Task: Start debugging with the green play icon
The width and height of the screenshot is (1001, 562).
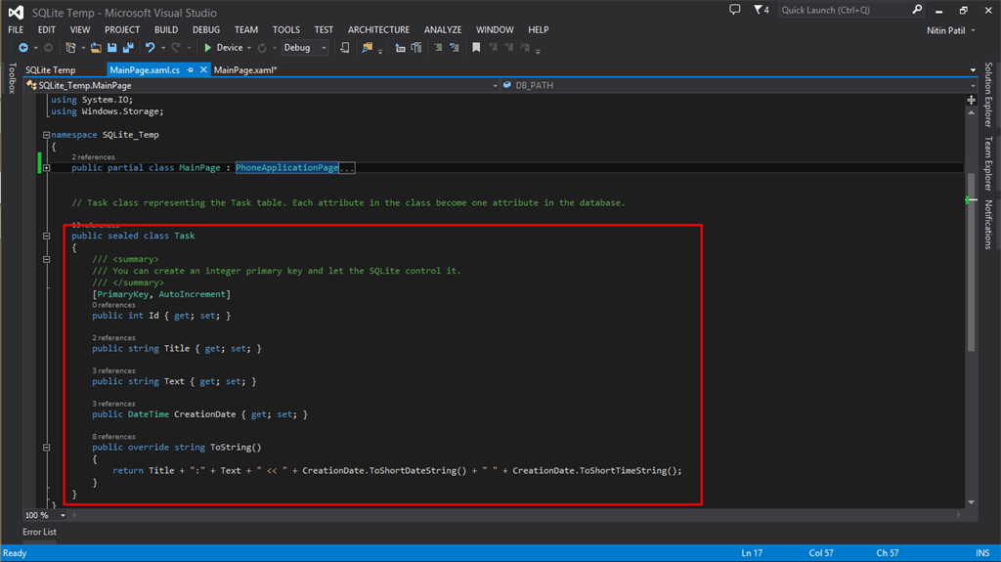Action: [207, 48]
